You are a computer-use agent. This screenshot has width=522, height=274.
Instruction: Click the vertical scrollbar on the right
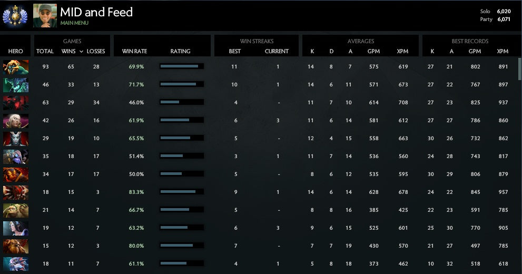[519, 68]
